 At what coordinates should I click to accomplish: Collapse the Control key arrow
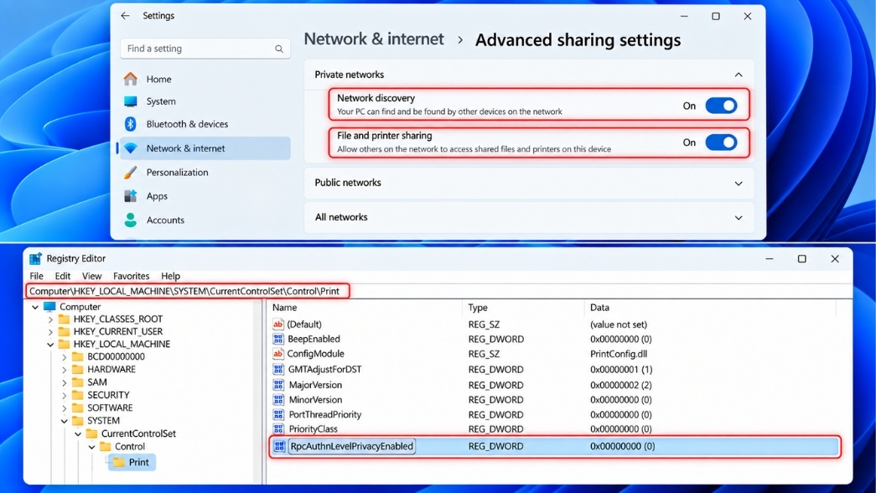pos(91,447)
